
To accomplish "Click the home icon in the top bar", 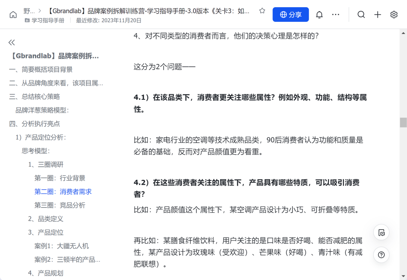I will [x=14, y=14].
